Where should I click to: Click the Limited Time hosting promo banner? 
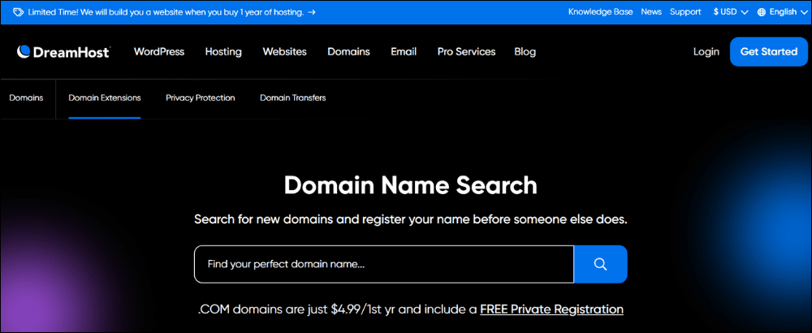click(x=165, y=12)
